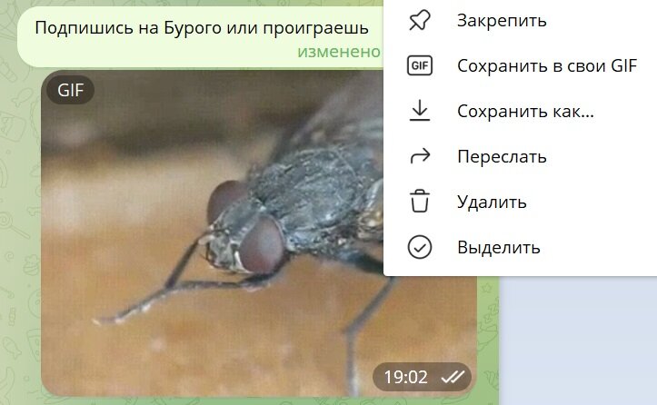Click the изменено edited label
Image resolution: width=657 pixels, height=405 pixels.
(x=339, y=52)
